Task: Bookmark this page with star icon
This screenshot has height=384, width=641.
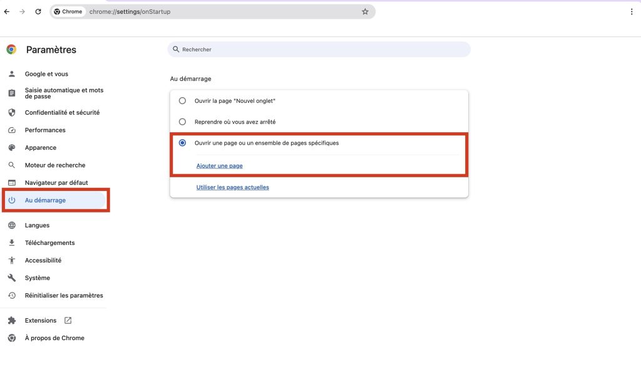Action: (365, 11)
